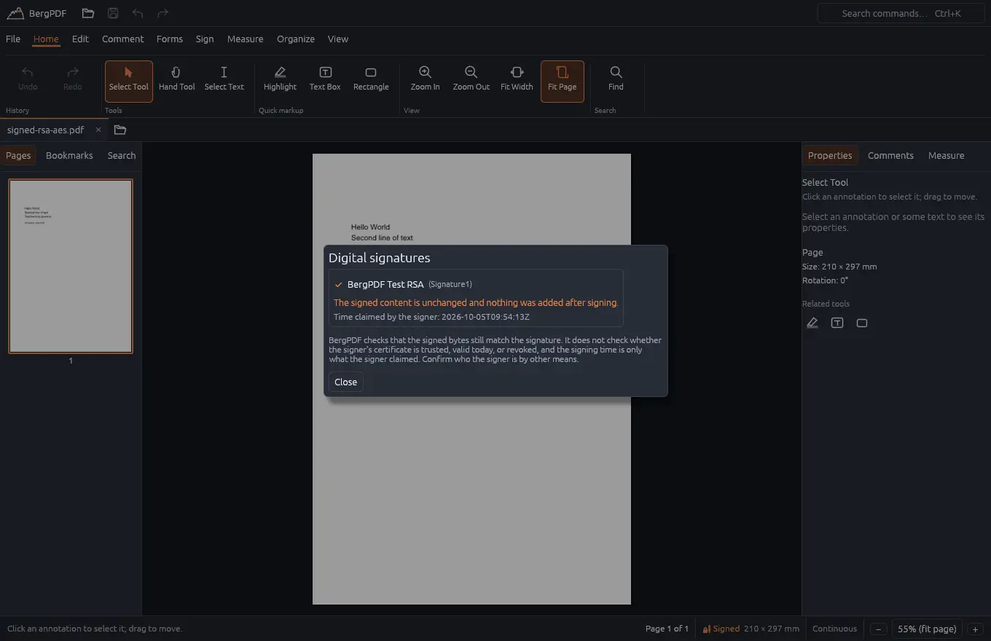Click the minus zoom button in status bar
Screen dimensions: 991x641
click(x=879, y=629)
